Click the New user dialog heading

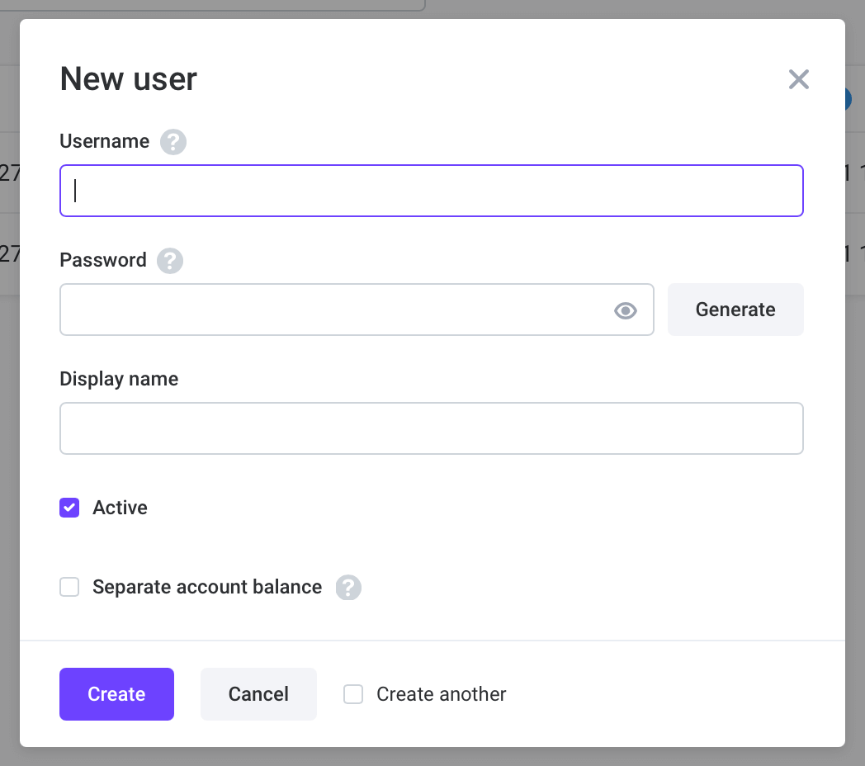click(x=127, y=79)
